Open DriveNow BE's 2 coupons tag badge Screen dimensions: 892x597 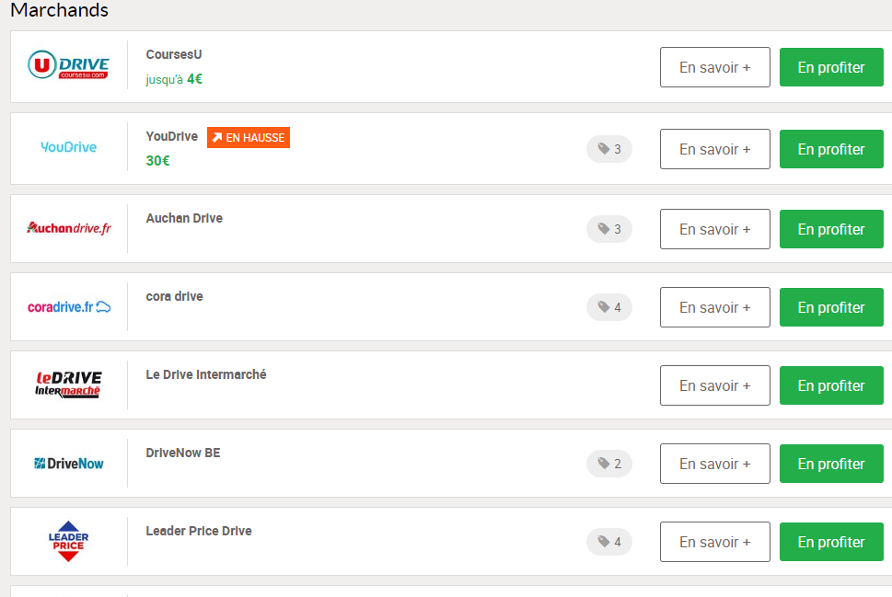609,464
